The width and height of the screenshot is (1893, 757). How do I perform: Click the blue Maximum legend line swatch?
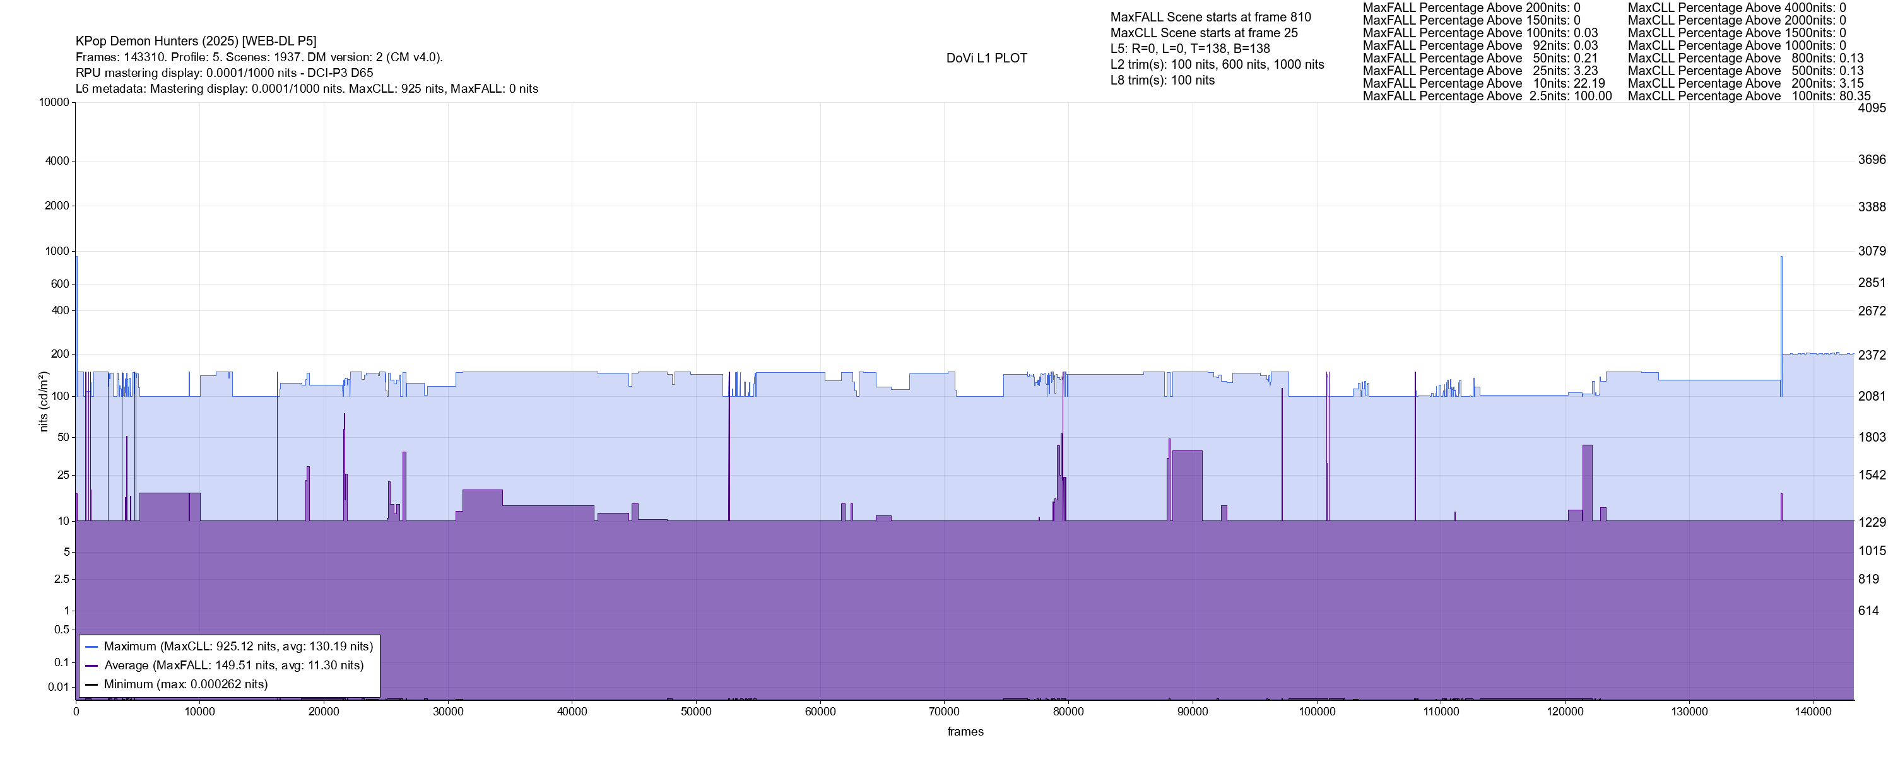coord(92,647)
